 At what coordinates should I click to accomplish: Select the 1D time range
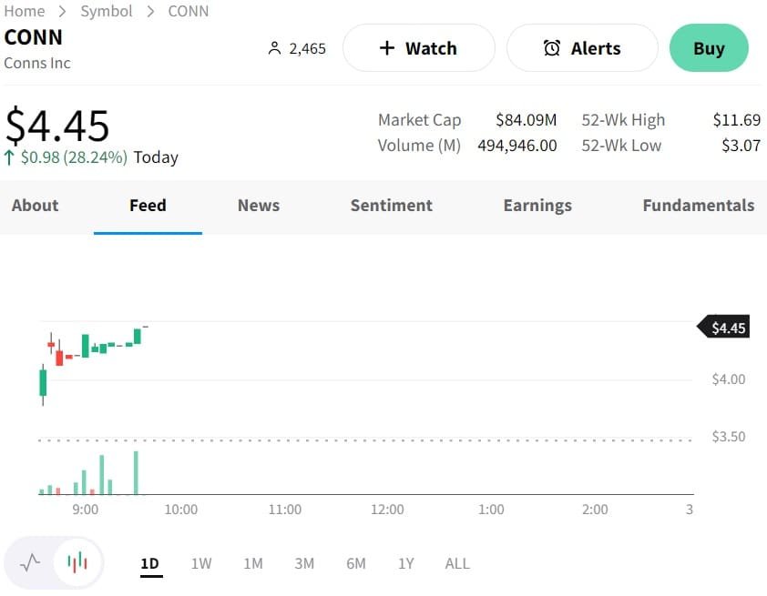click(x=149, y=563)
